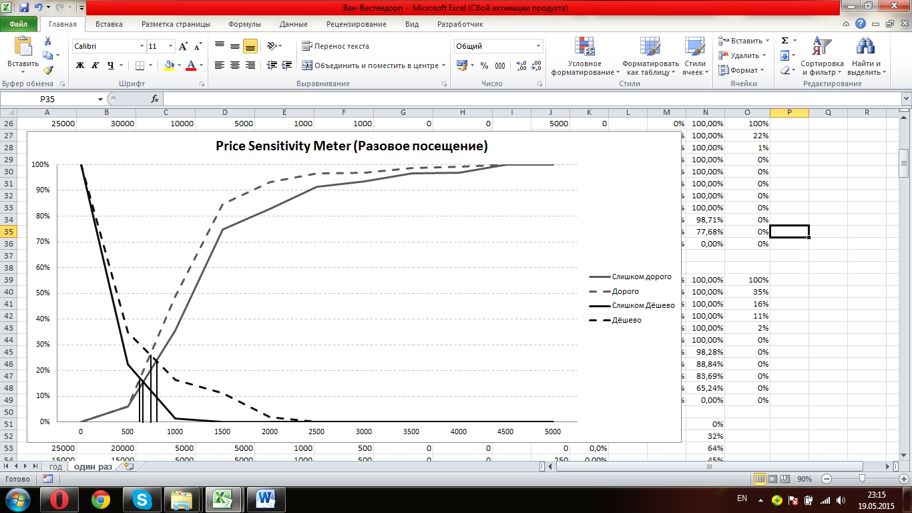Switch to the Рецензирование tab
Screen dimensions: 912x513
point(357,24)
